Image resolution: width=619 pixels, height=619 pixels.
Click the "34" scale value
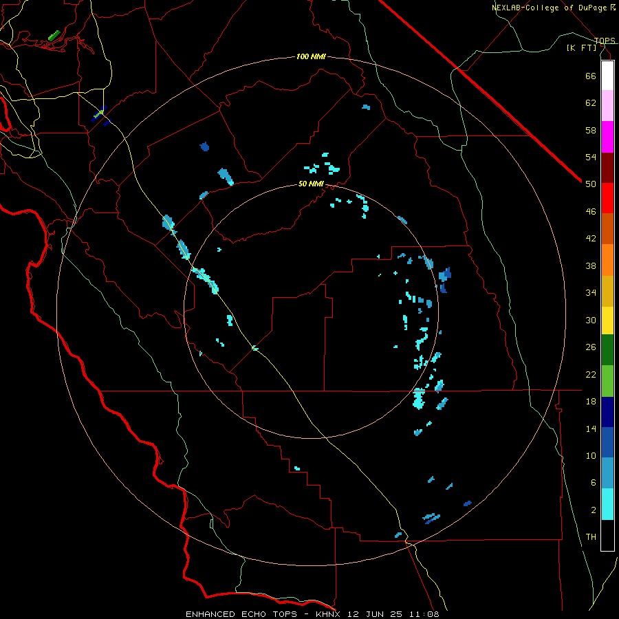click(x=591, y=292)
